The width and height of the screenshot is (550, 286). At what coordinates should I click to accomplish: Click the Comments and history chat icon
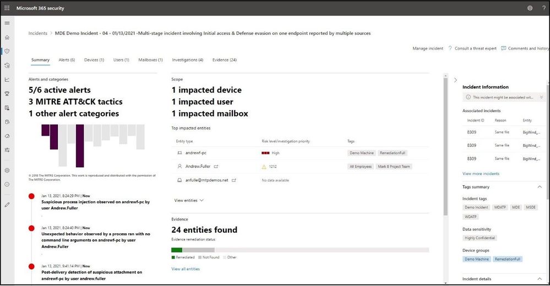coord(504,48)
